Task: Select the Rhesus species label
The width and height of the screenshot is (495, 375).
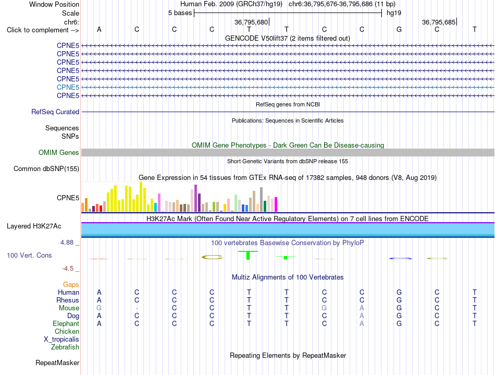Action: click(68, 300)
